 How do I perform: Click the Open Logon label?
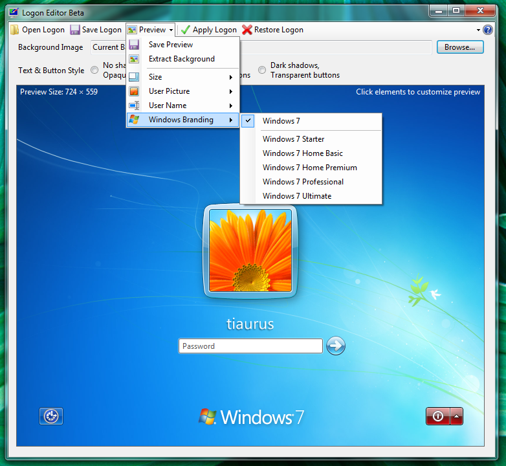(x=43, y=30)
